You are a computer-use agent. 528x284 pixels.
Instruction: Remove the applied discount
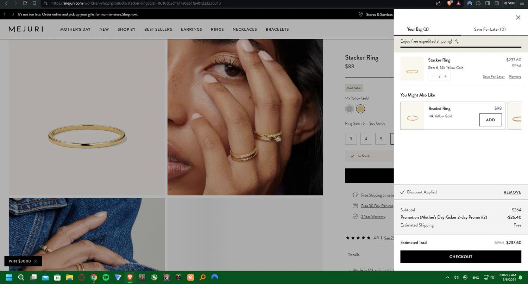(512, 192)
